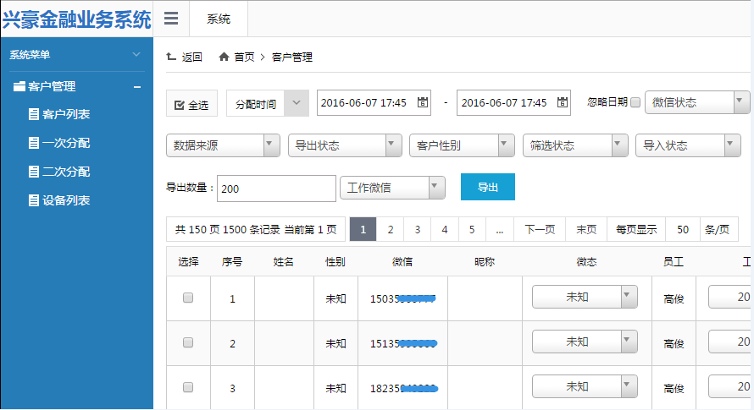This screenshot has width=754, height=410.
Task: Expand the 系统菜单 chevron
Action: coord(137,55)
